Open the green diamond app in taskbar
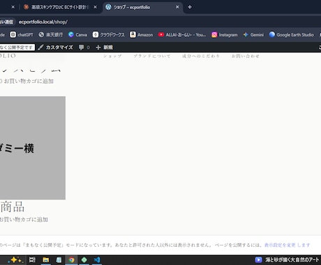This screenshot has height=265, width=321. coord(84,260)
